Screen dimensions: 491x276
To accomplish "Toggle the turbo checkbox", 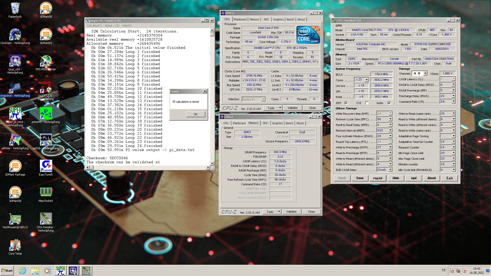I will click(389, 103).
